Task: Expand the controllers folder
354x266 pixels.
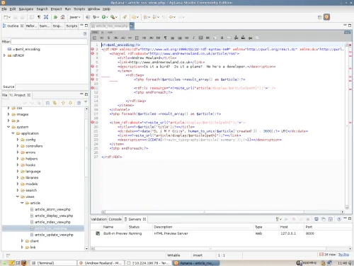Action: click(18, 146)
